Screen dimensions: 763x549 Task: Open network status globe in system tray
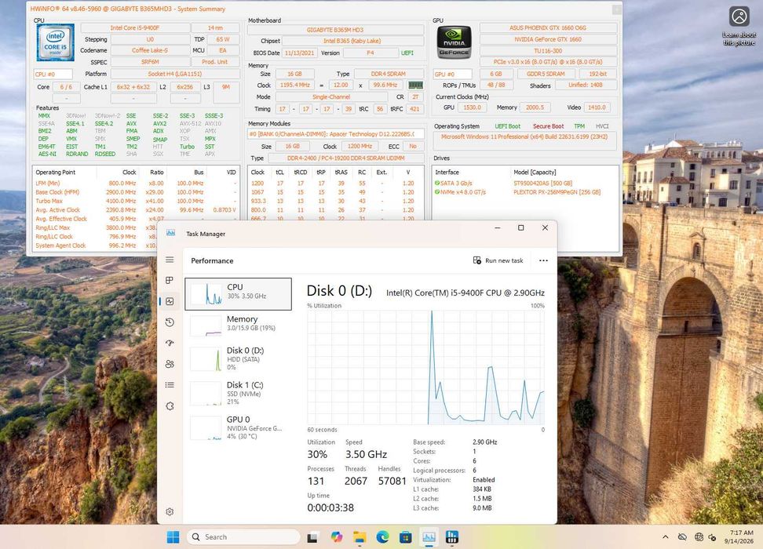(699, 536)
